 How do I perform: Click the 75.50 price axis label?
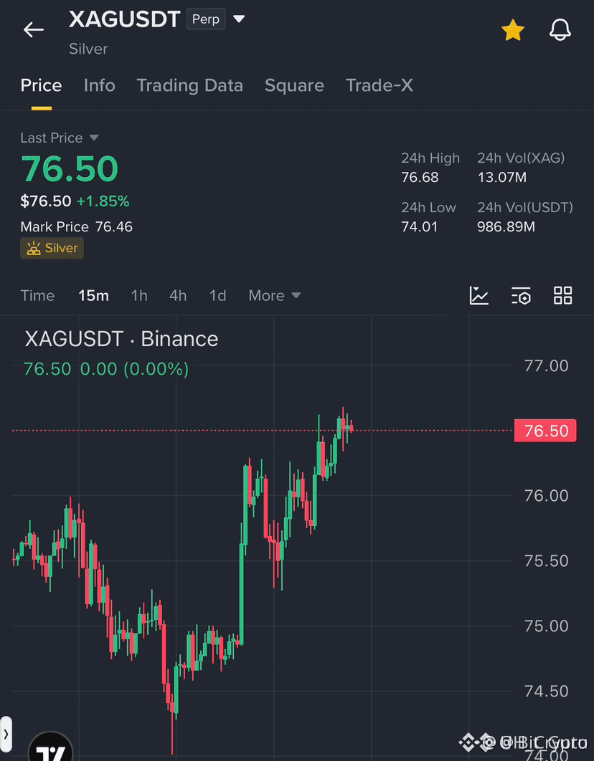[547, 561]
